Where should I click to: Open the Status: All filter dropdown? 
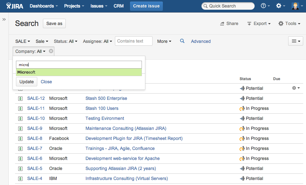(x=65, y=41)
